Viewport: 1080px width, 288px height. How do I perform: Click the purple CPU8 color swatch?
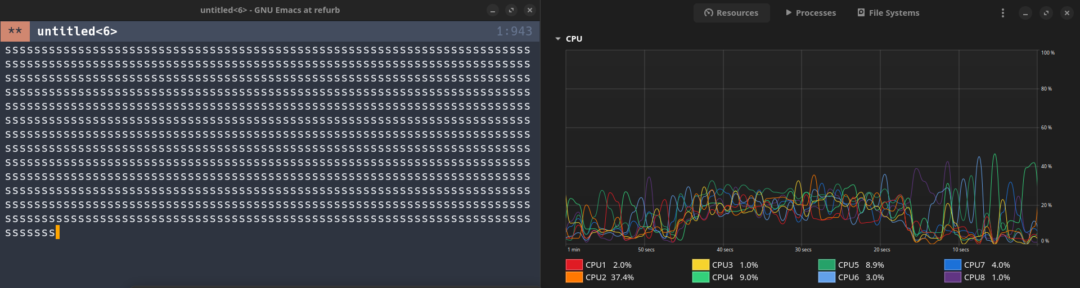click(952, 277)
